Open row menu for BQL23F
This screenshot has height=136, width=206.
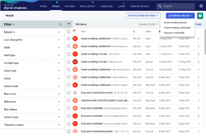tap(198, 38)
